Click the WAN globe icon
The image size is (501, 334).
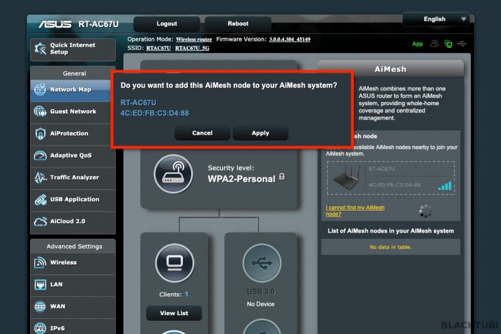point(40,306)
